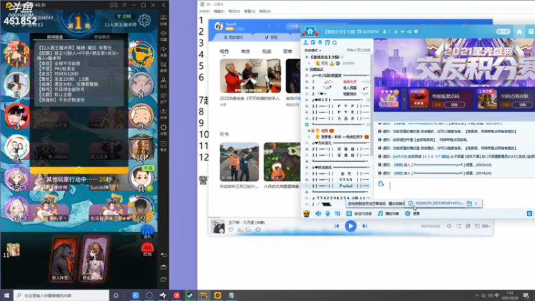
Task: Click the emulator volume up icon
Action: click(164, 33)
